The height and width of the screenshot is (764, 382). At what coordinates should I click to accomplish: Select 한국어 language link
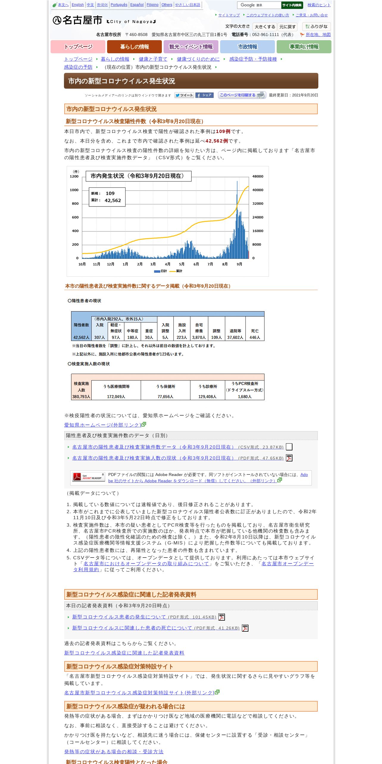click(102, 5)
